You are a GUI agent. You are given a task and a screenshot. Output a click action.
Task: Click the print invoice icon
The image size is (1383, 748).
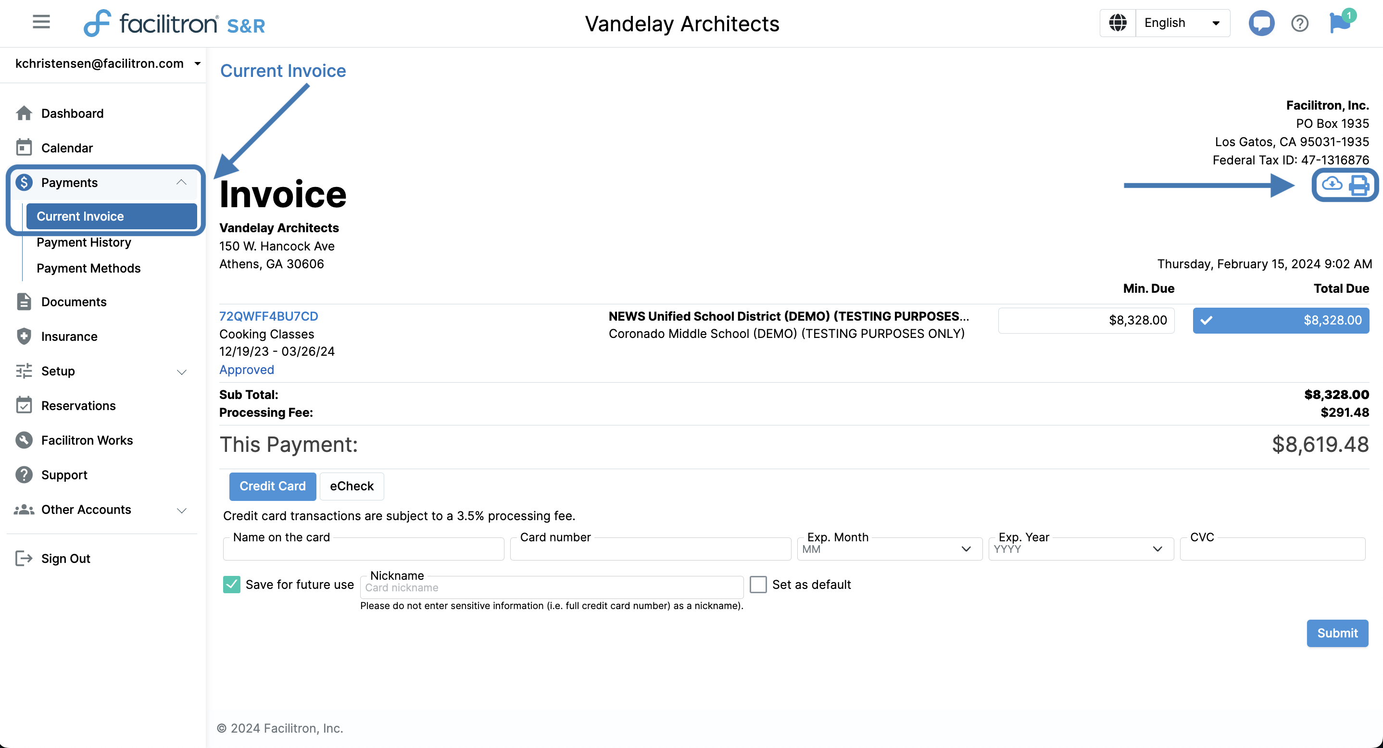click(x=1359, y=185)
